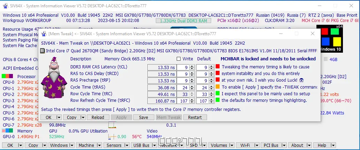Expand the Volumes button dropdown arrow
This screenshot has width=360, height=150.
coord(232,145)
